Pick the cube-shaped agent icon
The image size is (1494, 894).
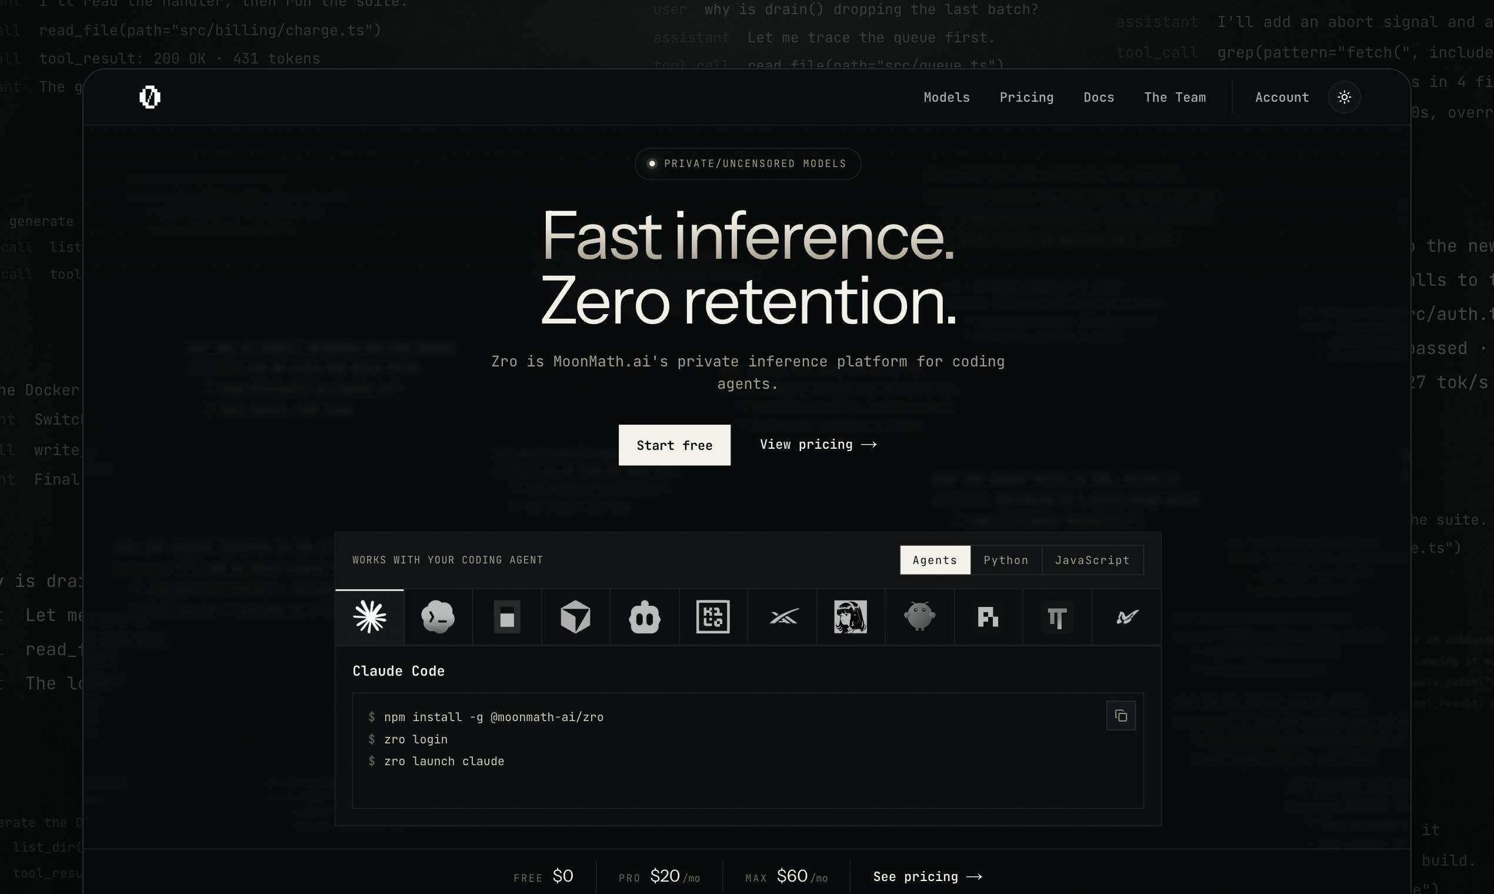click(x=575, y=617)
